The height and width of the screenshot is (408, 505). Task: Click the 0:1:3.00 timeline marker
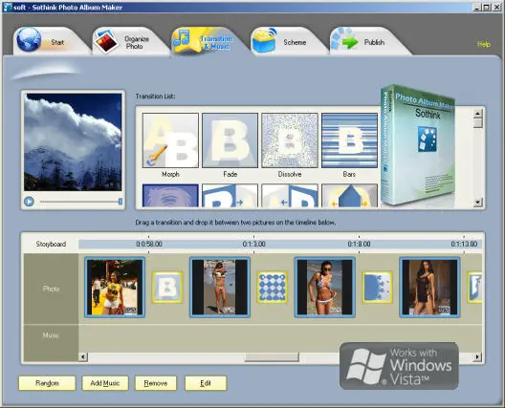(253, 244)
